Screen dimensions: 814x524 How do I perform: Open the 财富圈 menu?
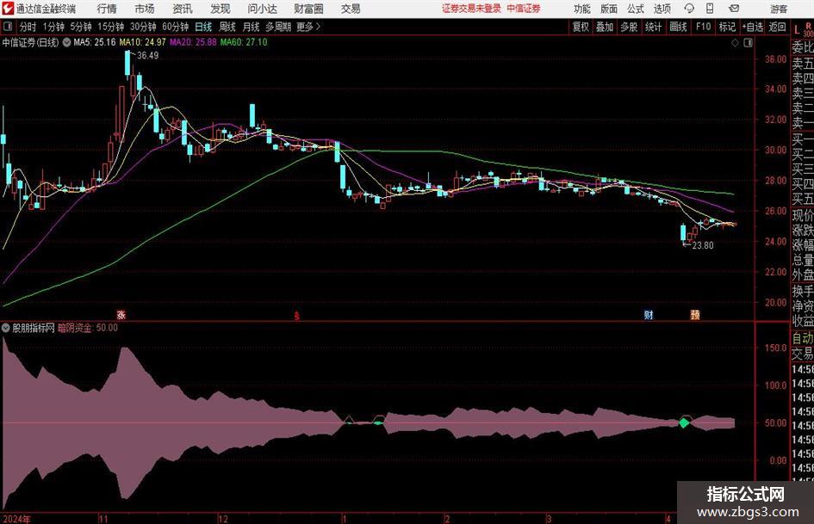(308, 9)
